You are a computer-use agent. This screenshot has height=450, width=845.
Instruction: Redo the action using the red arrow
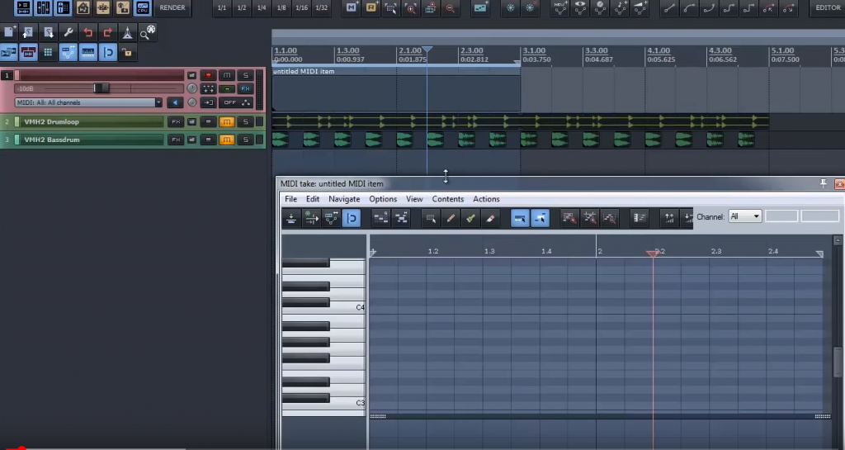[108, 32]
